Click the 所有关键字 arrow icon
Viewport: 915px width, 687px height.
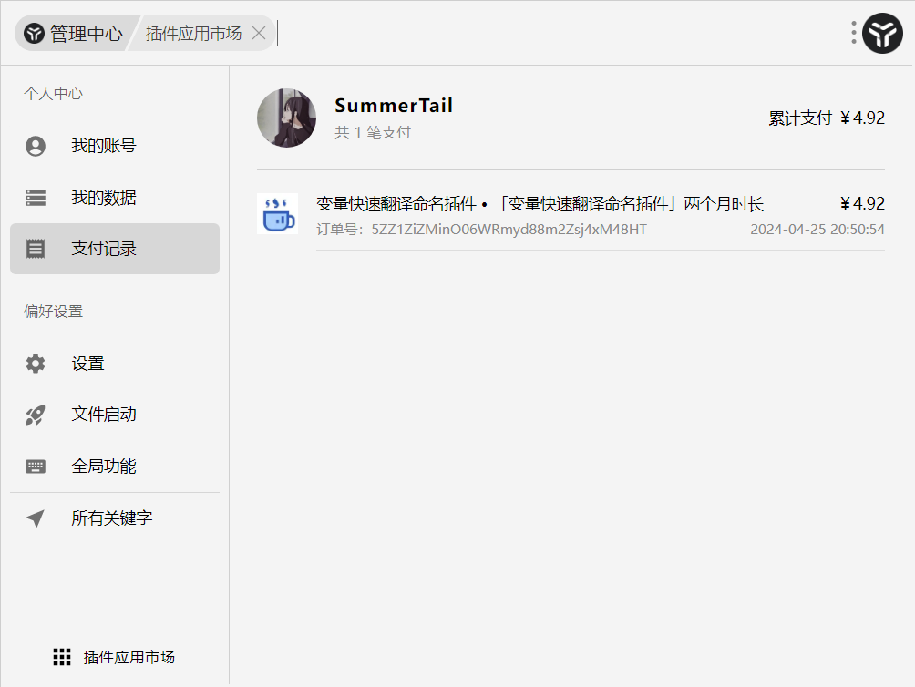point(36,518)
